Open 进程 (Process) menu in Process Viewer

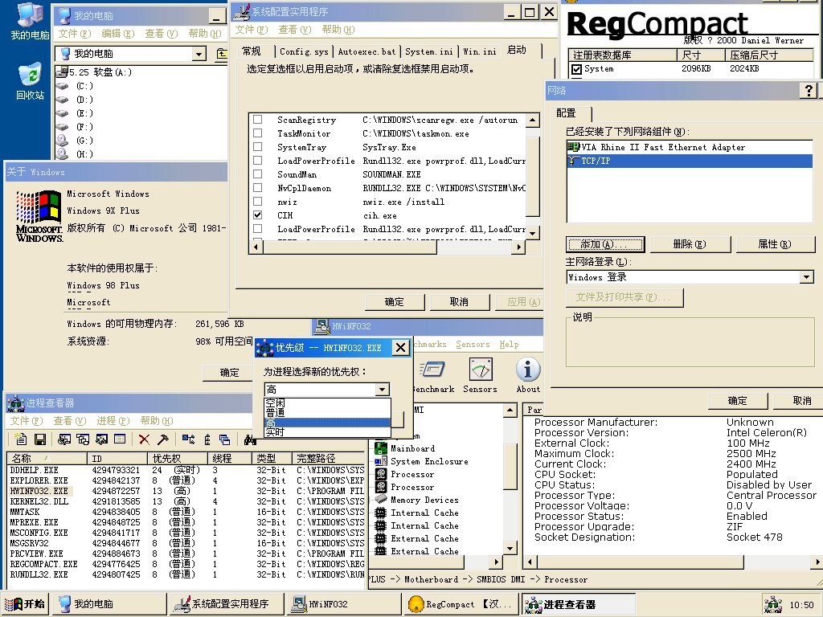[x=113, y=421]
